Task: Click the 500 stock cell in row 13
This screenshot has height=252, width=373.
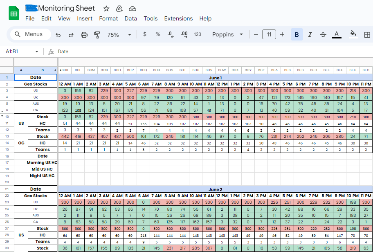Action: [x=130, y=137]
